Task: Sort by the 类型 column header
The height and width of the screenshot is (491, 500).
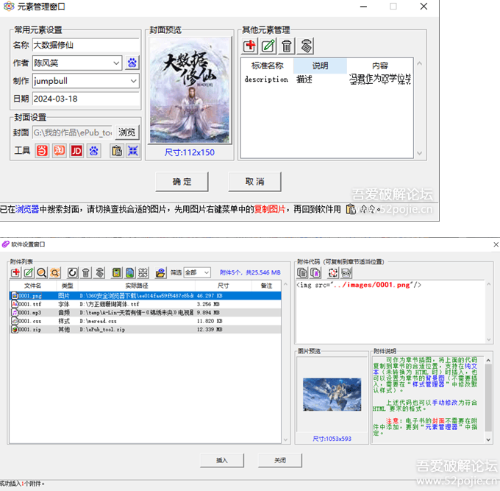Action: tap(68, 286)
